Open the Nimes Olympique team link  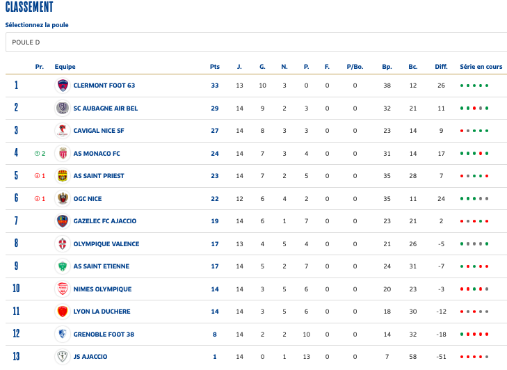pos(102,289)
